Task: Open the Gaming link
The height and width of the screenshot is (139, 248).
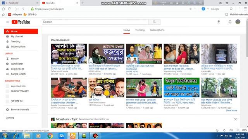Action: 10,118
